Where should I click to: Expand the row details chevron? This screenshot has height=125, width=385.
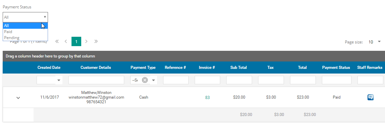tap(18, 98)
